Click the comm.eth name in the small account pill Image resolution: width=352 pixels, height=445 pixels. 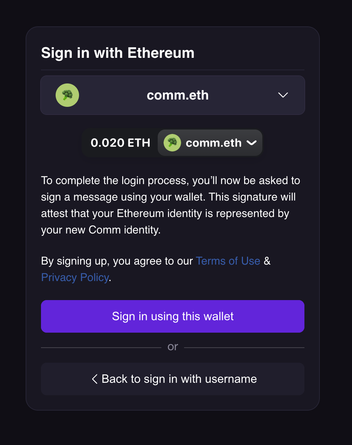(213, 143)
